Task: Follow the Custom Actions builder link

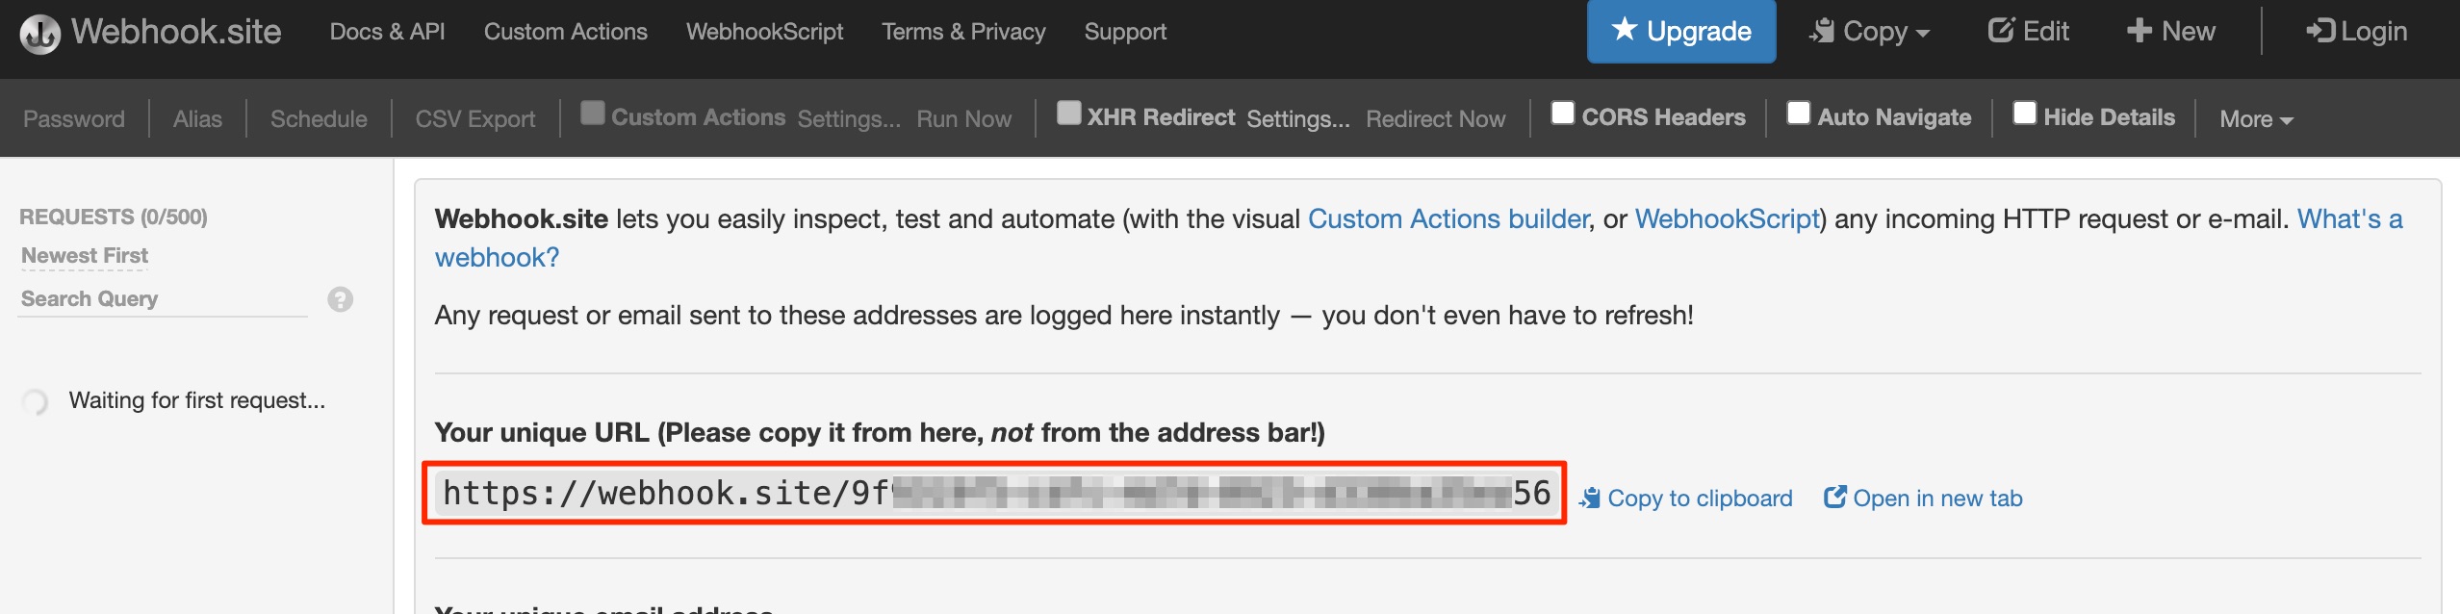Action: pyautogui.click(x=1448, y=219)
